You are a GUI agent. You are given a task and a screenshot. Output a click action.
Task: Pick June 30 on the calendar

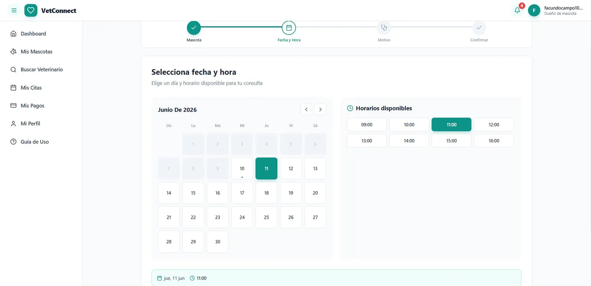218,242
